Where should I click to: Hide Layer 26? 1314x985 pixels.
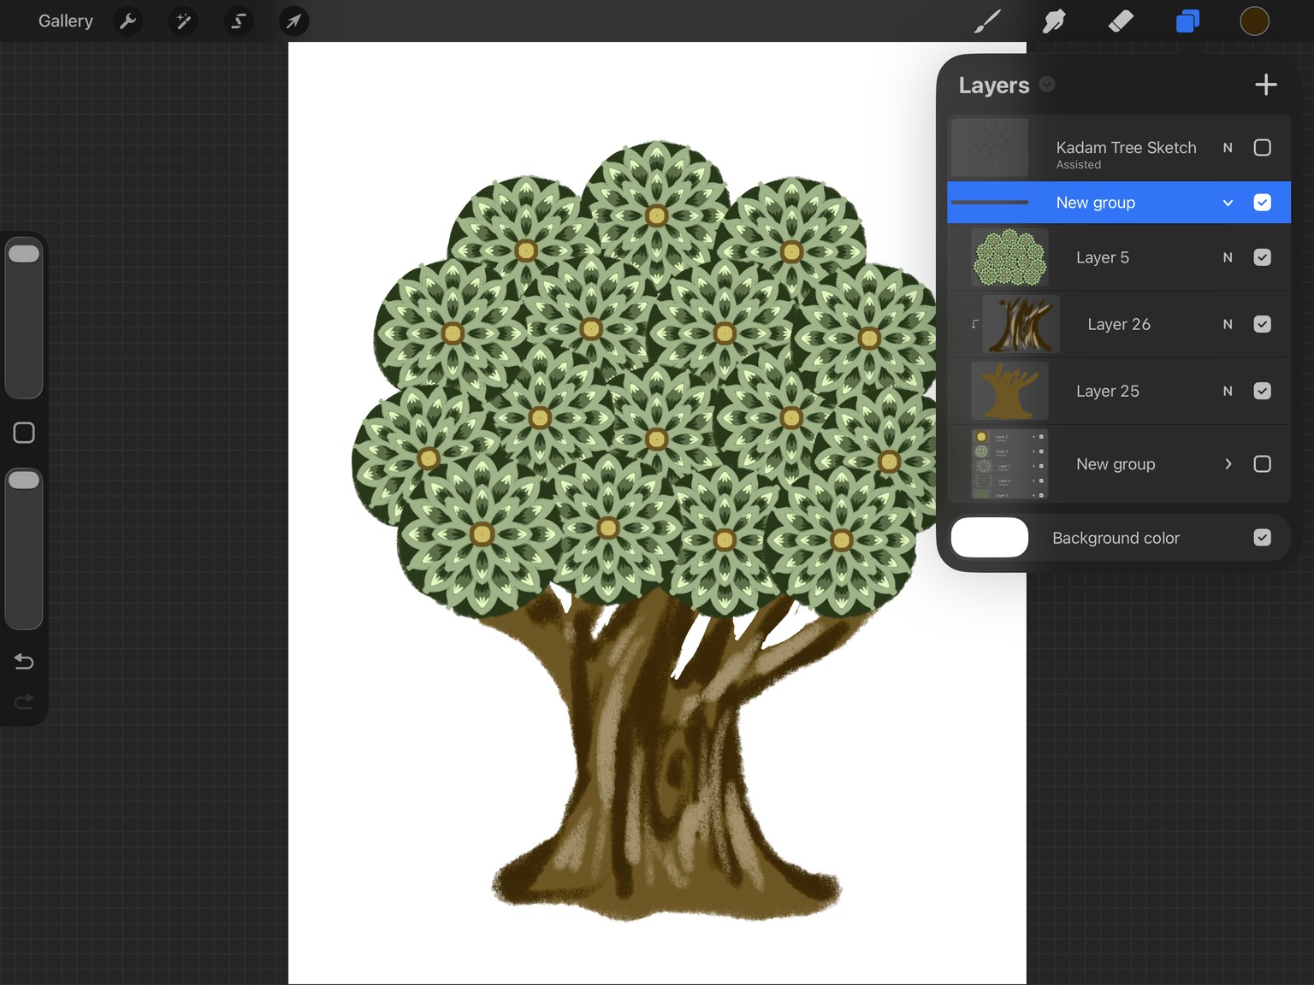pyautogui.click(x=1262, y=324)
